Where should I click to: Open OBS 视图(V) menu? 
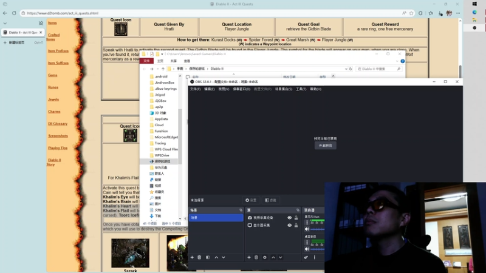[224, 89]
